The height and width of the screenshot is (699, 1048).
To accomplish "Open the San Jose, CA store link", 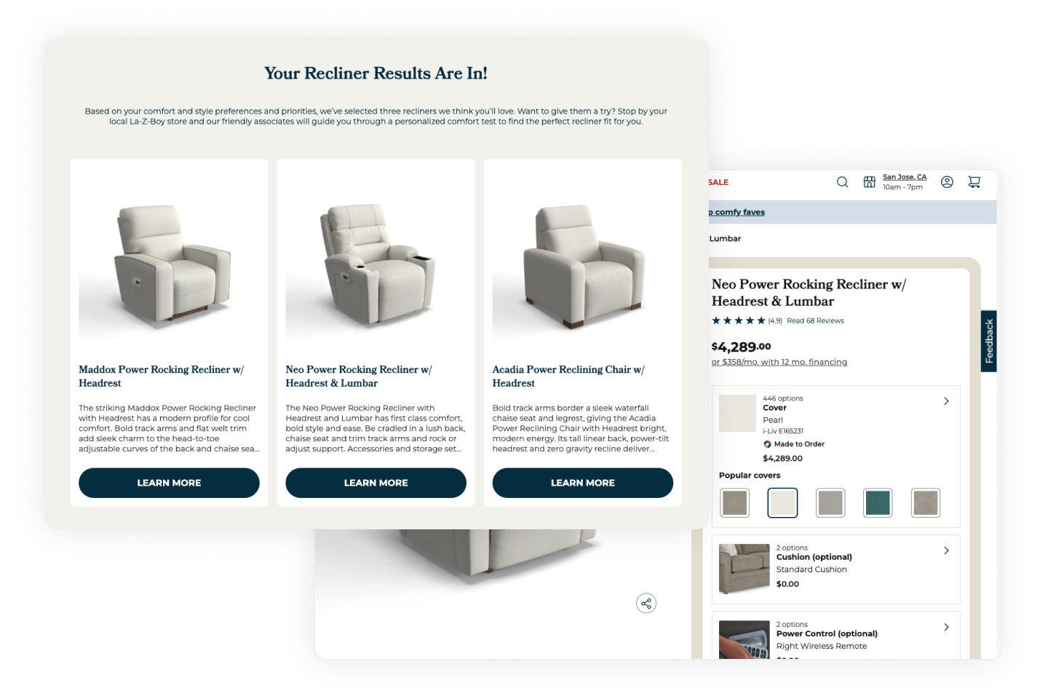I will pos(905,177).
